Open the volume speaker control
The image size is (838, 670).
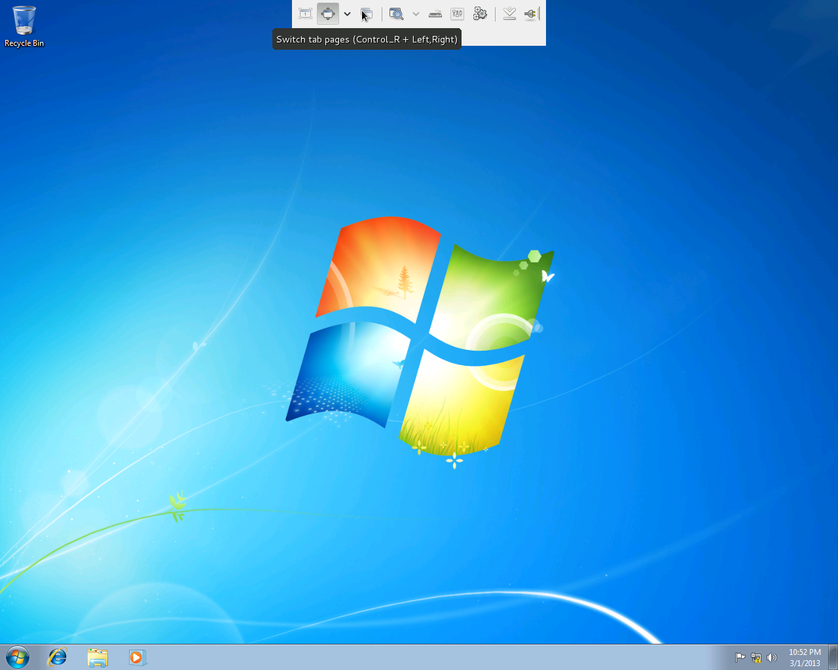[772, 658]
